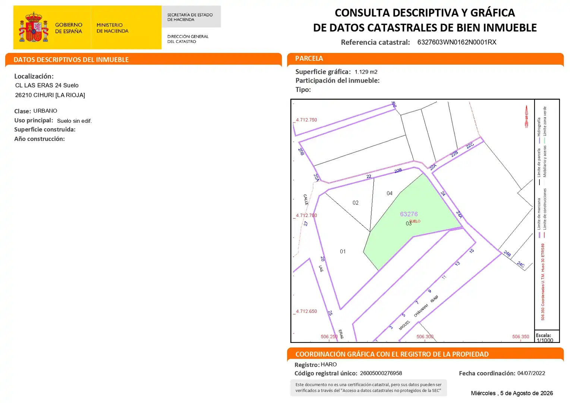Image resolution: width=570 pixels, height=403 pixels.
Task: Click street number 25 on the map
Action: pyautogui.click(x=330, y=313)
